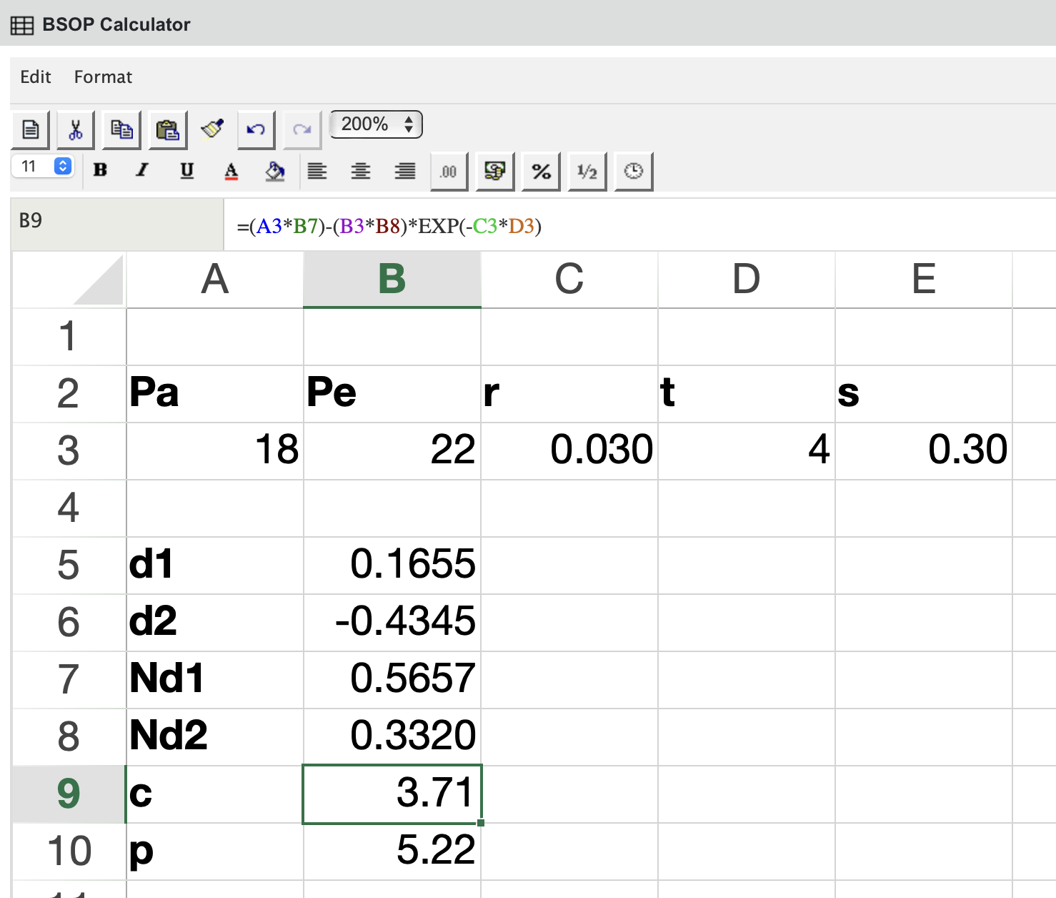
Task: Open the Format menu
Action: tap(103, 77)
